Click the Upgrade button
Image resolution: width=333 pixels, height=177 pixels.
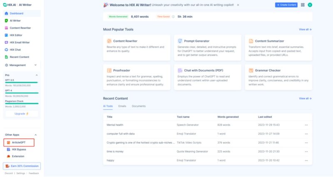tap(22, 114)
